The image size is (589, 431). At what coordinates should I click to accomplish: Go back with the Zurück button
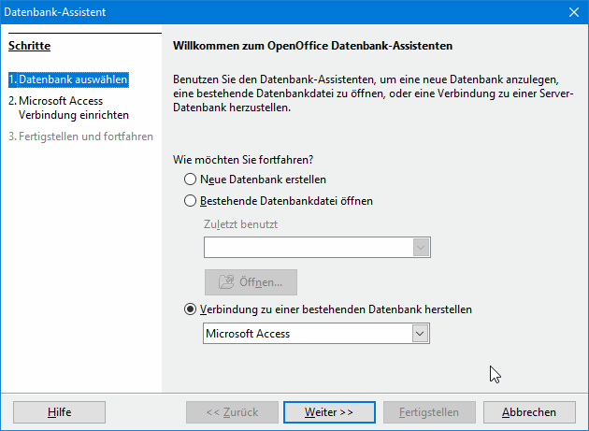pos(232,412)
